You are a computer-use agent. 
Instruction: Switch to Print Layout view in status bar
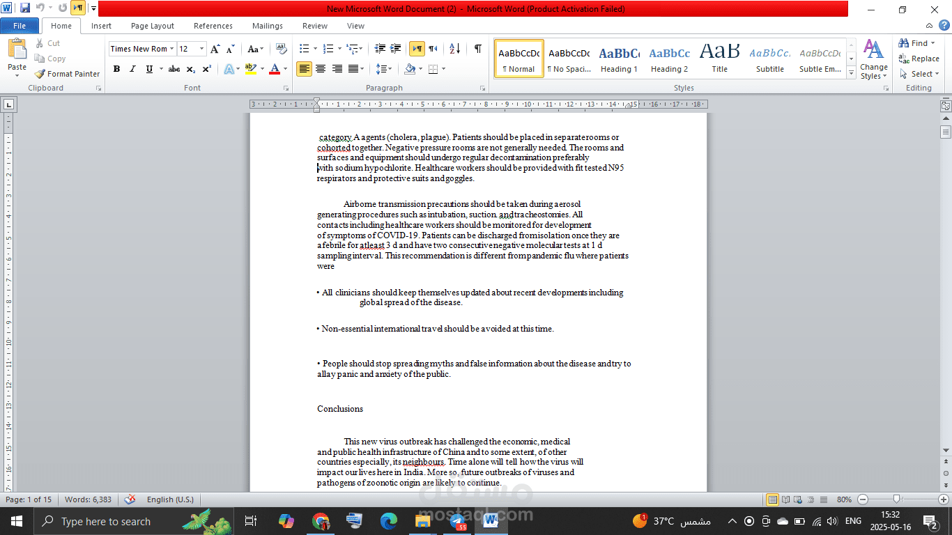click(x=773, y=499)
